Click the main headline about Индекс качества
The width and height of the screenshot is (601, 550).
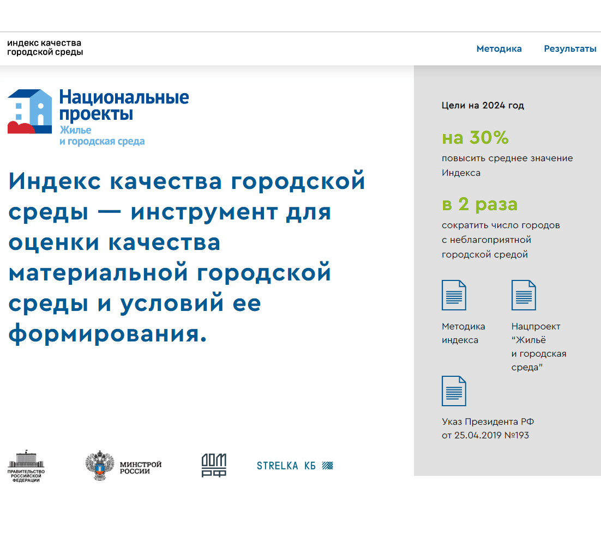[x=185, y=256]
